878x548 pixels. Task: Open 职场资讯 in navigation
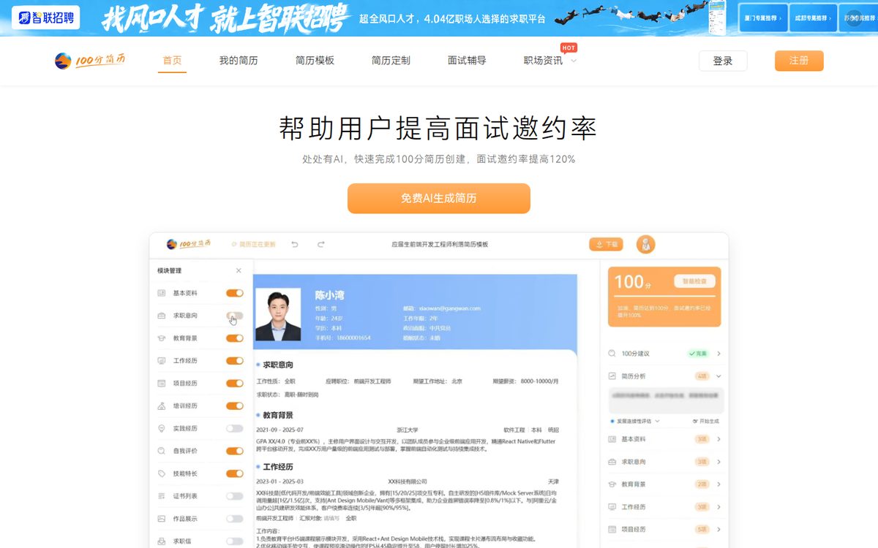click(543, 61)
